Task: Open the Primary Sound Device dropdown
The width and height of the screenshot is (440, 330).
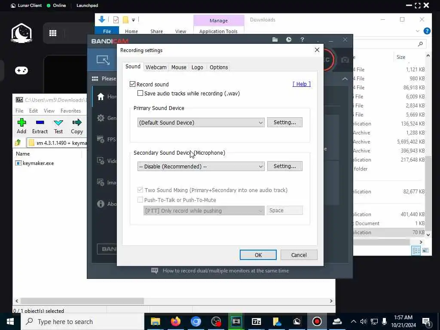Action: tap(201, 122)
